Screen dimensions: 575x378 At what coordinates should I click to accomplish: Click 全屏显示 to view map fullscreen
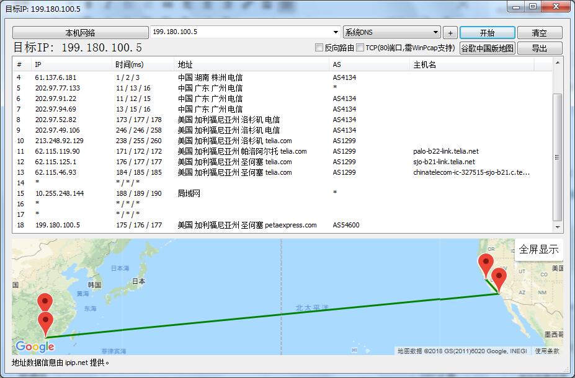(537, 248)
